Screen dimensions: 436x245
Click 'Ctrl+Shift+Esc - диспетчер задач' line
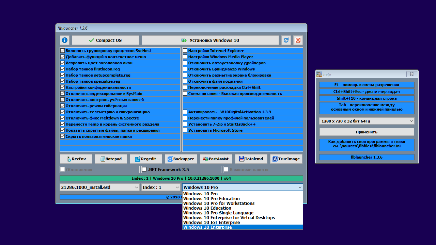coord(367,92)
